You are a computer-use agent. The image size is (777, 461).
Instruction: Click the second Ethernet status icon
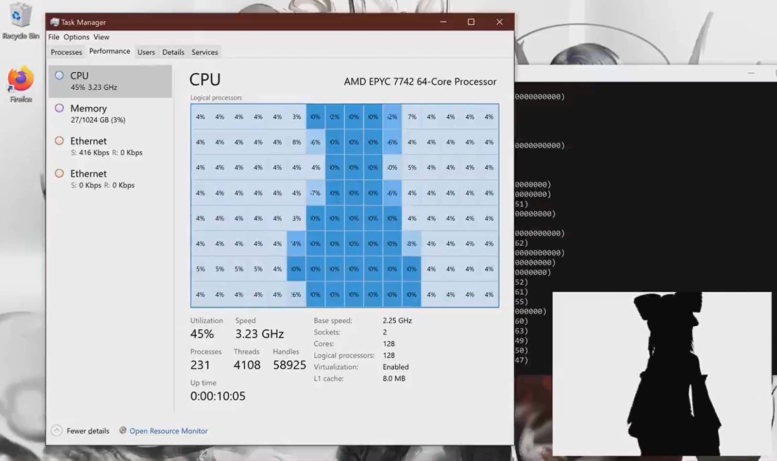pyautogui.click(x=59, y=173)
